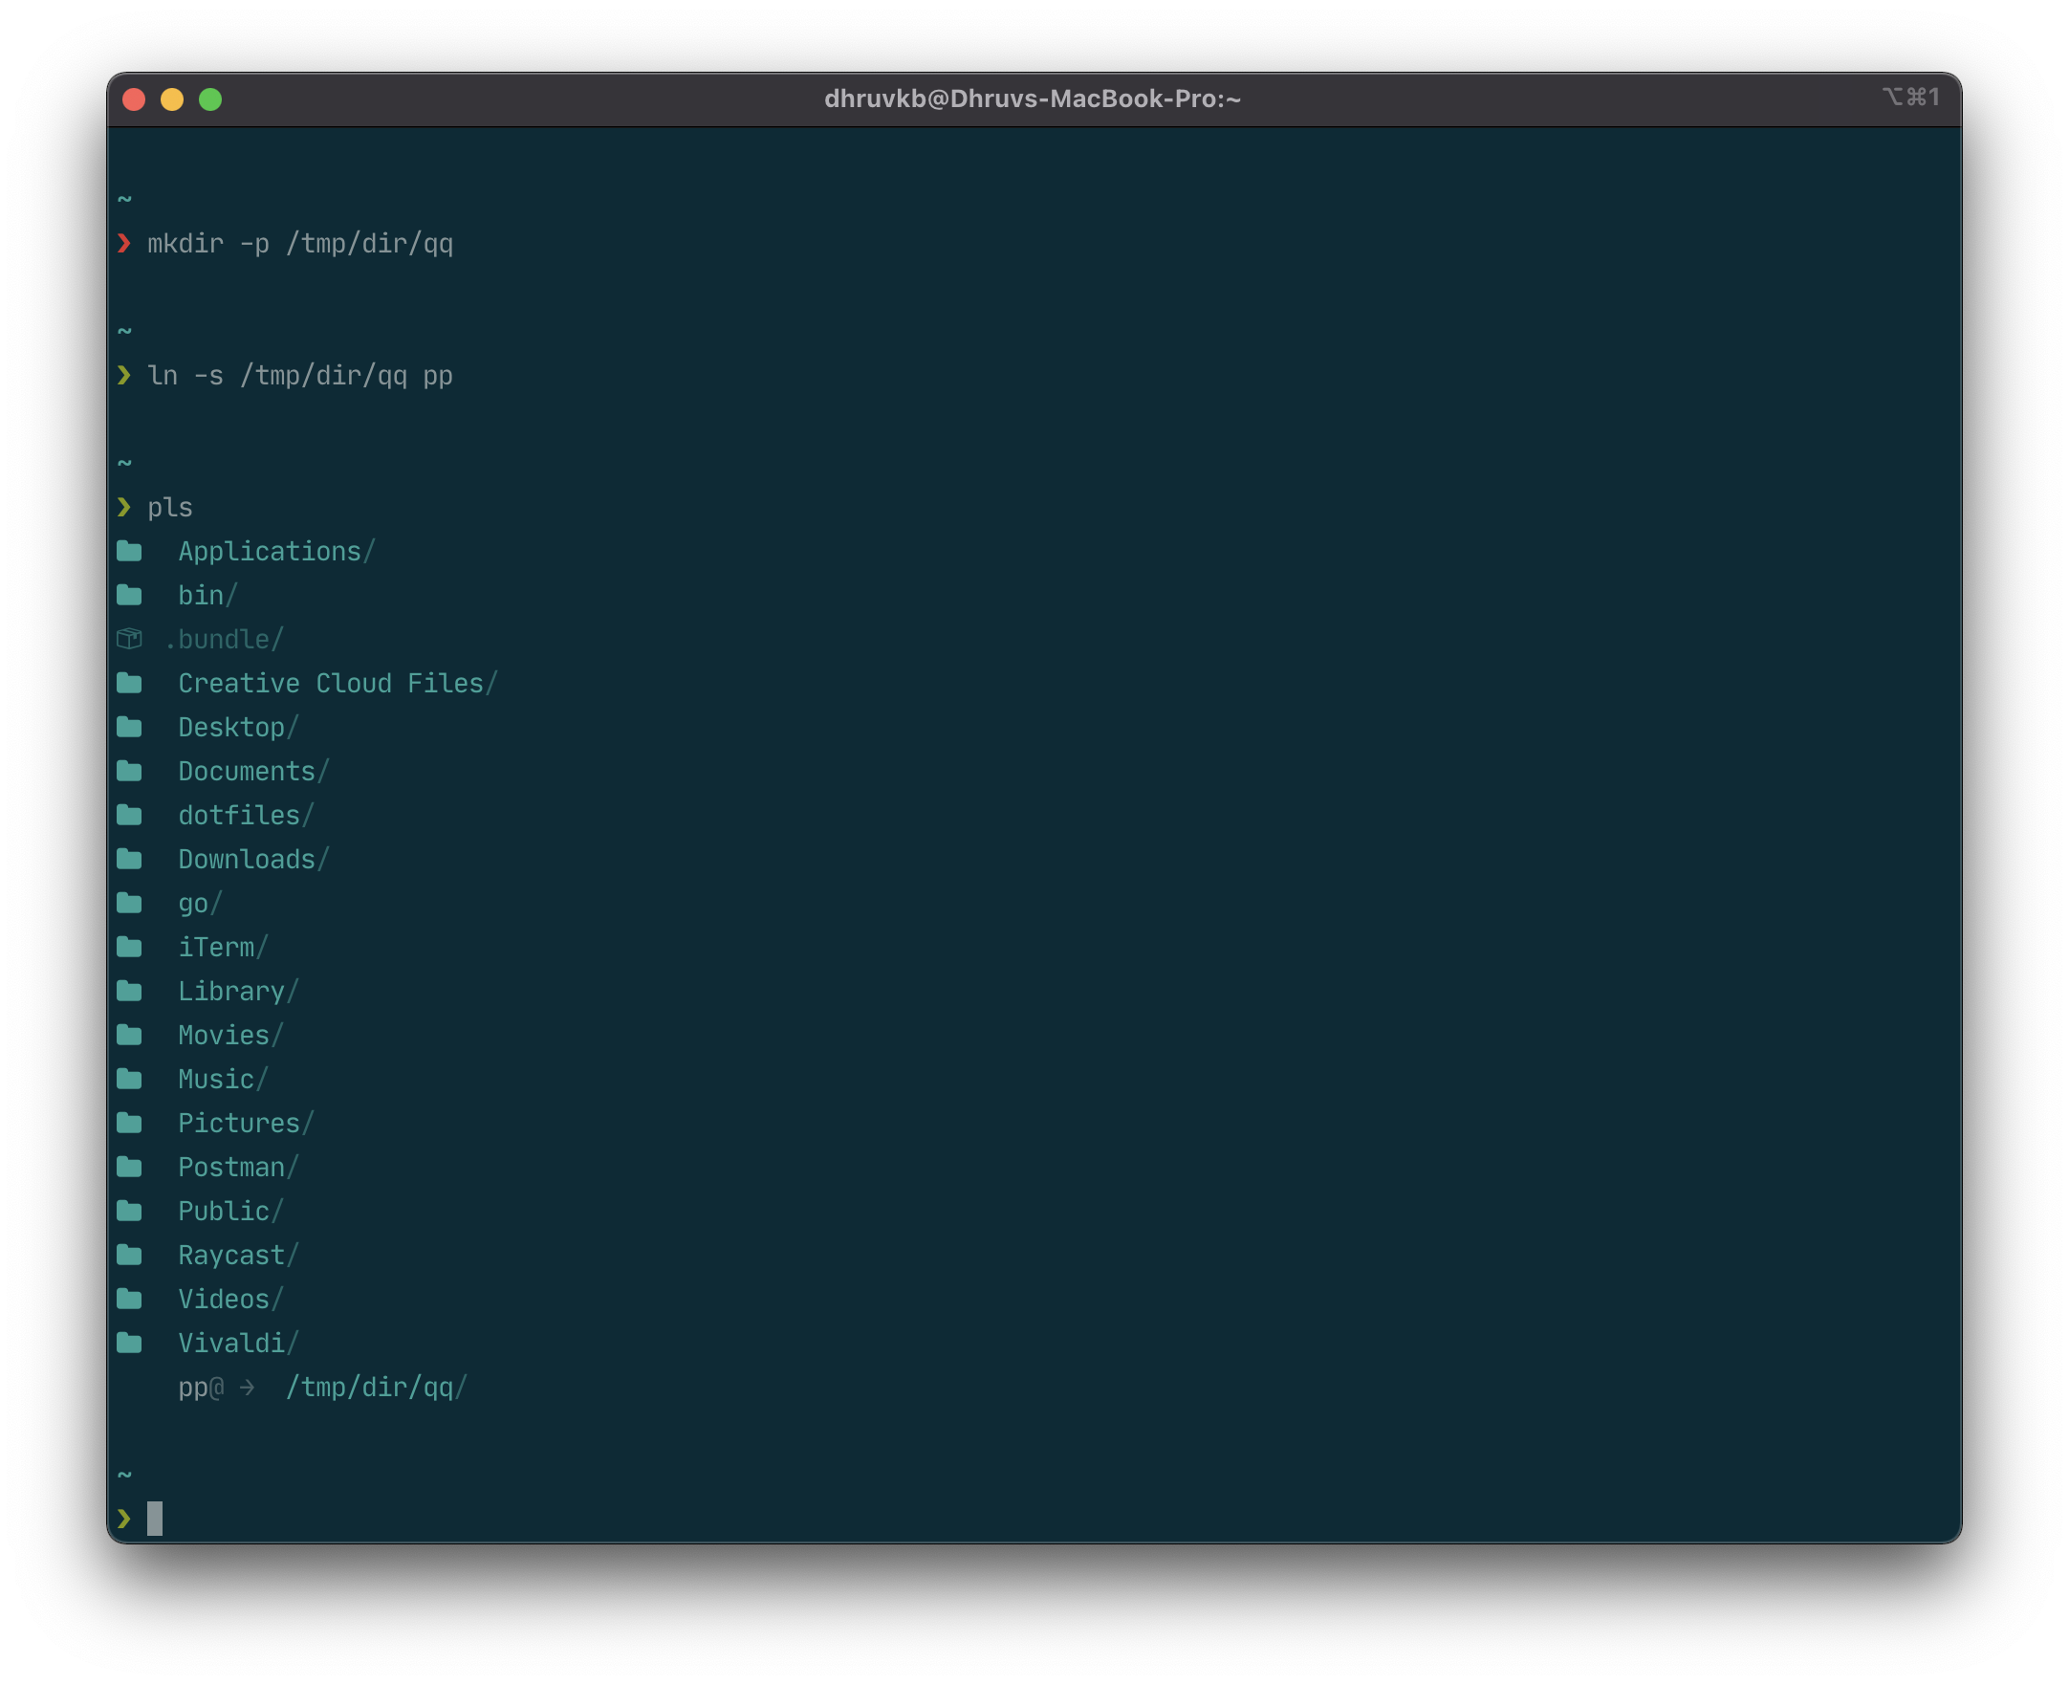Click the symlink arrow after pp@
The image size is (2069, 1685).
click(248, 1388)
